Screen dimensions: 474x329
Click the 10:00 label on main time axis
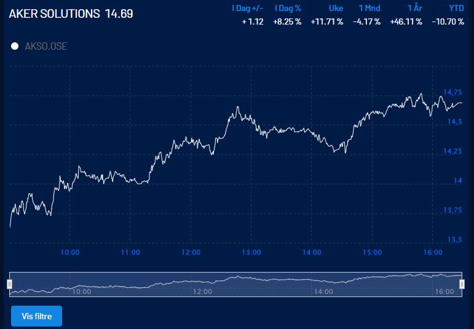pyautogui.click(x=69, y=252)
